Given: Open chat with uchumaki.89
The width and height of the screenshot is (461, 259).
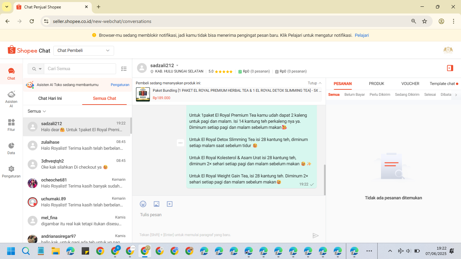Looking at the screenshot, I should click(x=77, y=202).
